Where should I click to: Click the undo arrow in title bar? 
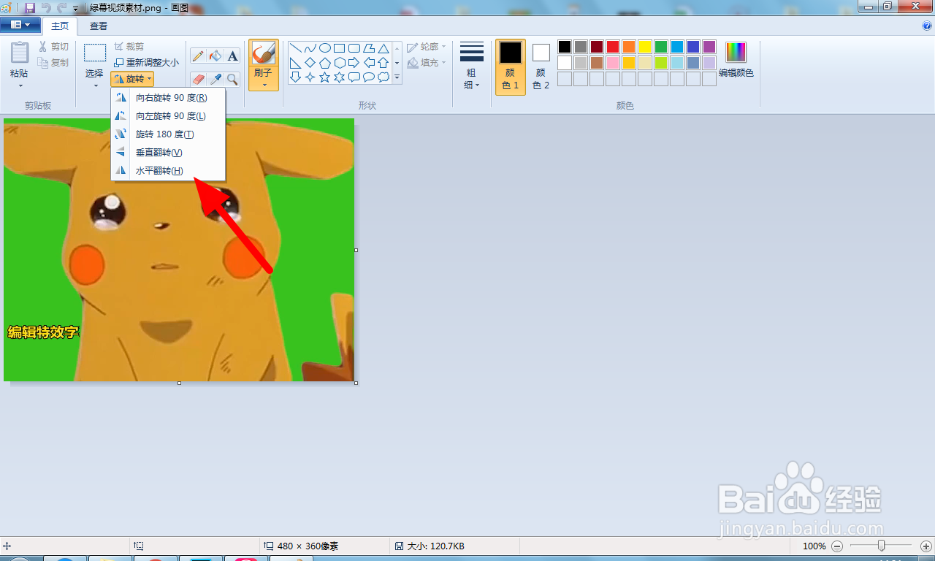click(46, 7)
